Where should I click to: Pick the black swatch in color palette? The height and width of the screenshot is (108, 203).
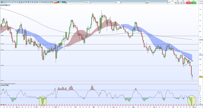point(59,2)
